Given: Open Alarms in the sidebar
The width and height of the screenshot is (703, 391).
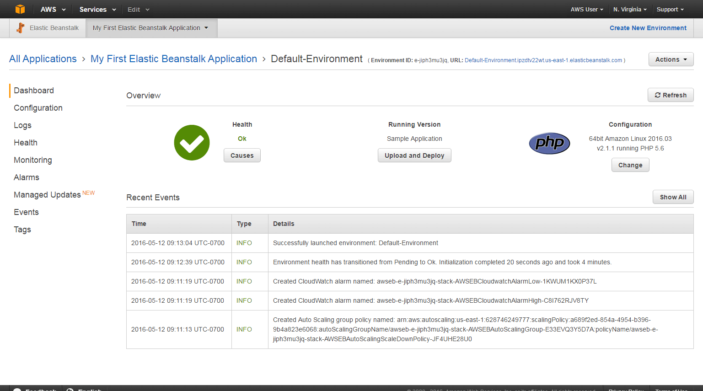Looking at the screenshot, I should point(27,177).
